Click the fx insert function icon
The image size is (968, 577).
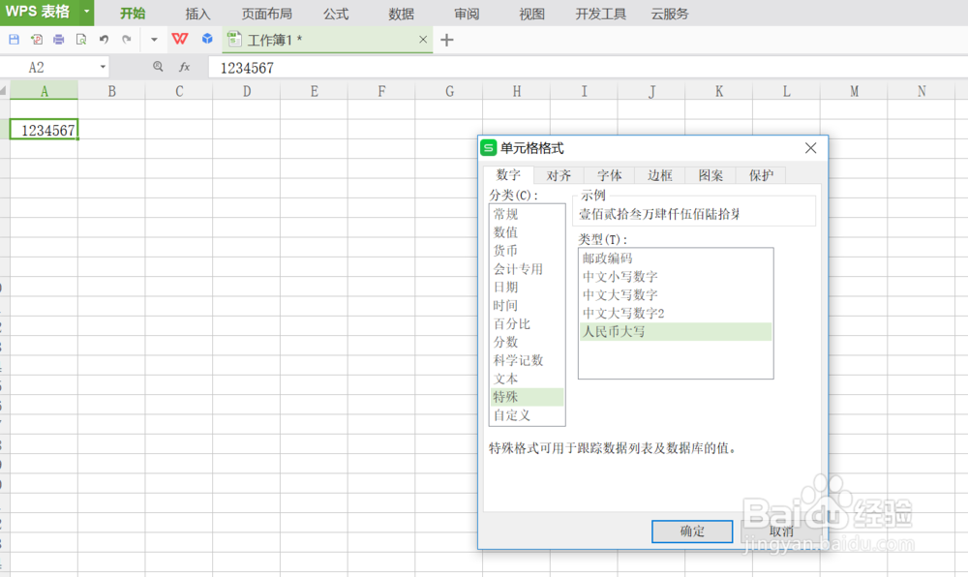coord(185,67)
